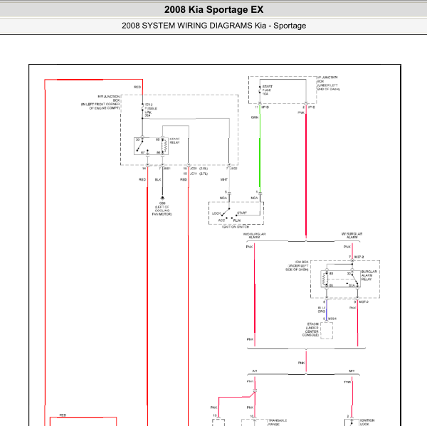This screenshot has width=427, height=426.
Task: Click the 'M37-2' label at pin 9
Action: click(364, 302)
